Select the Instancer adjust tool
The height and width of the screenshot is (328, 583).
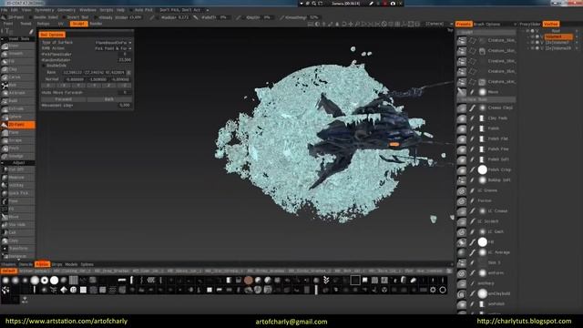point(18,256)
